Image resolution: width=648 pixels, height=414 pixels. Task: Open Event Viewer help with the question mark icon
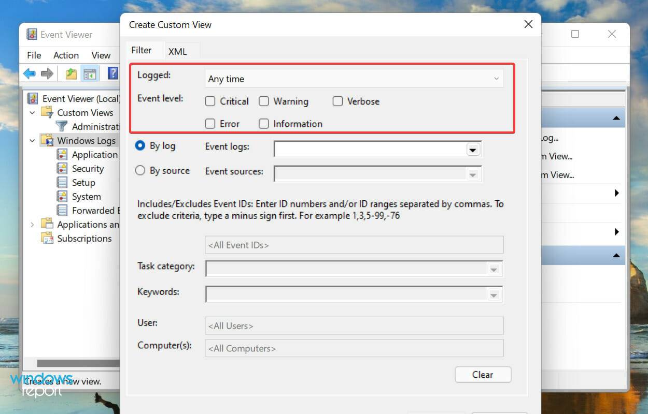[112, 73]
